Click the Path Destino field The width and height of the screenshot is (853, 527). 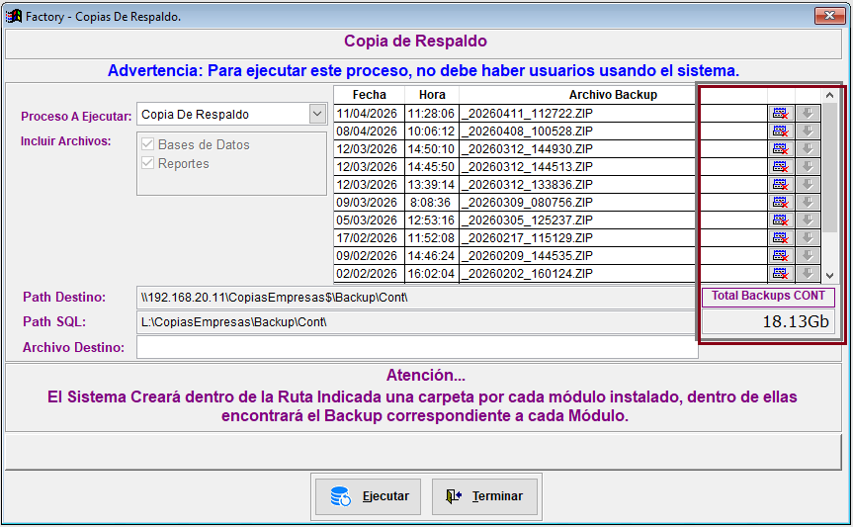point(416,298)
